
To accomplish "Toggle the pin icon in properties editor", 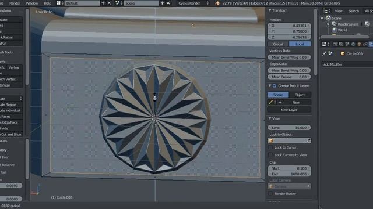I will (x=324, y=53).
